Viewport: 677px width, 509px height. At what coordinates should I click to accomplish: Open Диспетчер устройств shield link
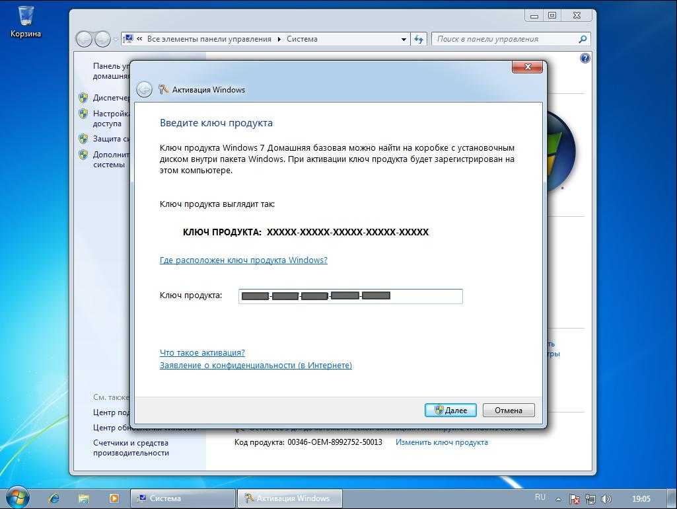pos(111,98)
